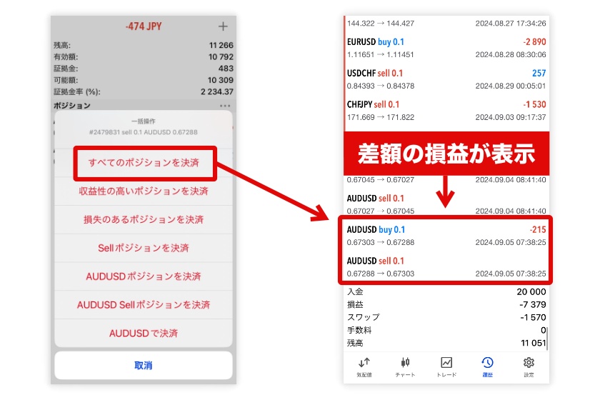
Task: Select 収益性の高いポジションを決済 option
Action: (x=144, y=191)
